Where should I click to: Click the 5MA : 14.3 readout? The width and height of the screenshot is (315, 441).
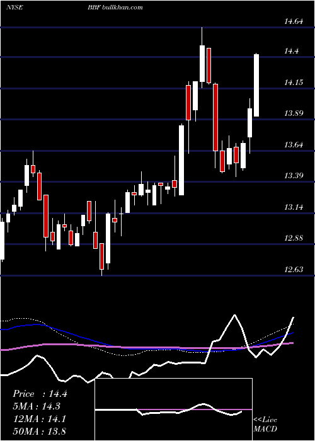(37, 406)
